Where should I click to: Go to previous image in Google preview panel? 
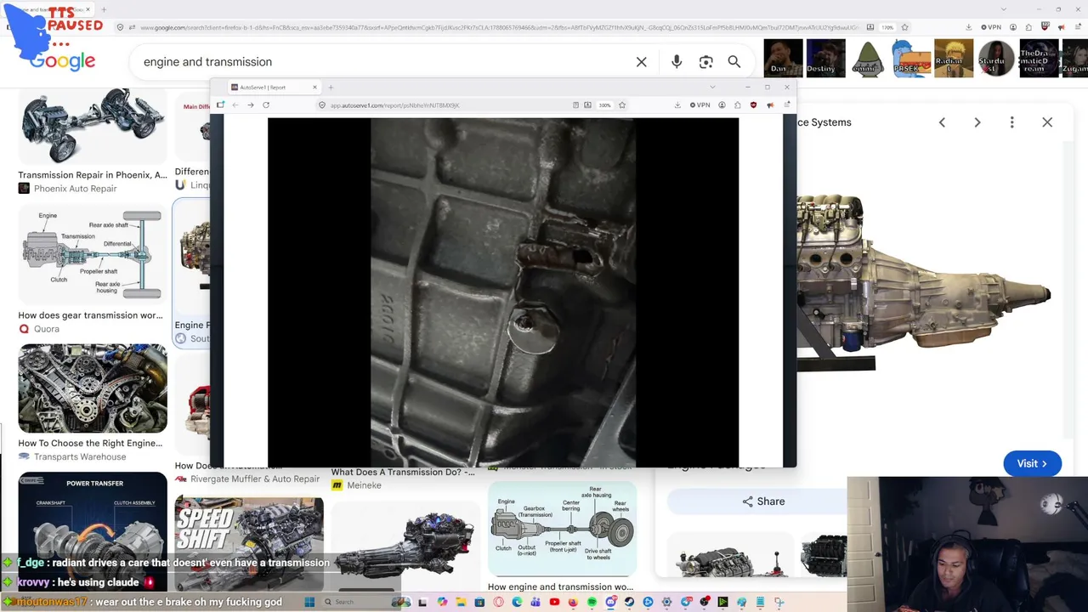pos(942,122)
